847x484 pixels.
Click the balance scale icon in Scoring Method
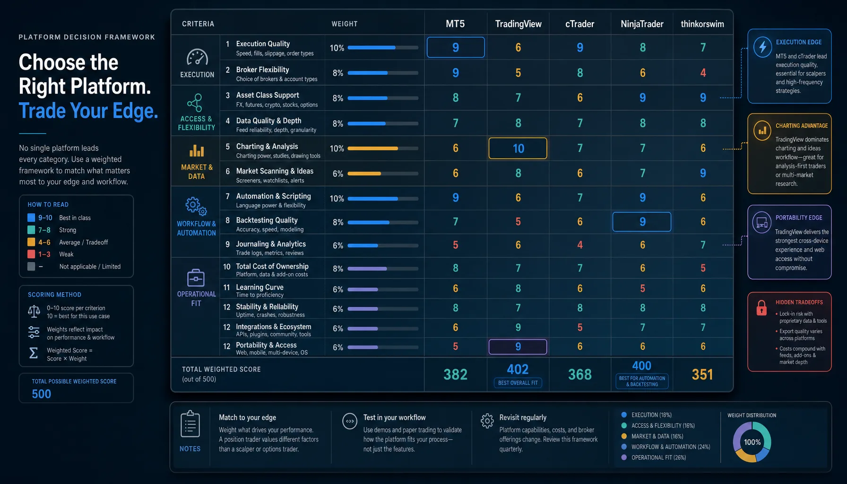tap(34, 311)
